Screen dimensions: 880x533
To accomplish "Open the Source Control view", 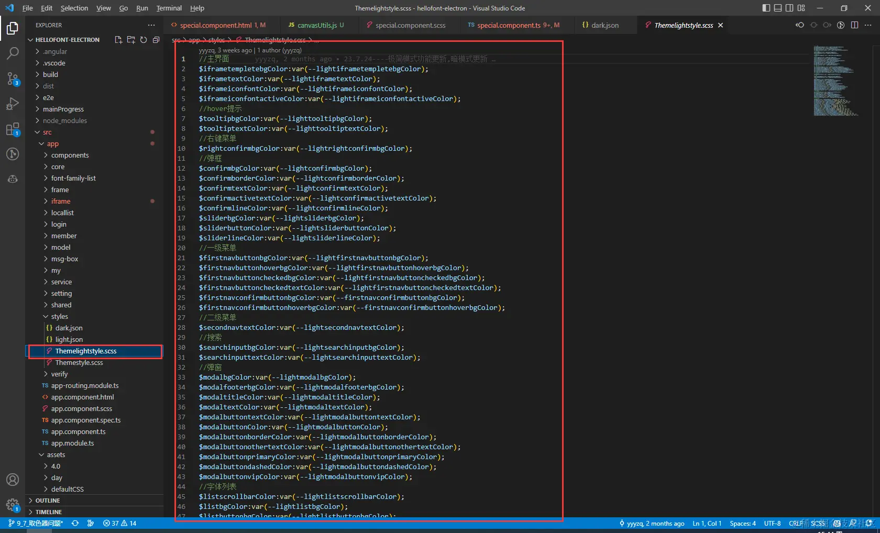I will [13, 79].
